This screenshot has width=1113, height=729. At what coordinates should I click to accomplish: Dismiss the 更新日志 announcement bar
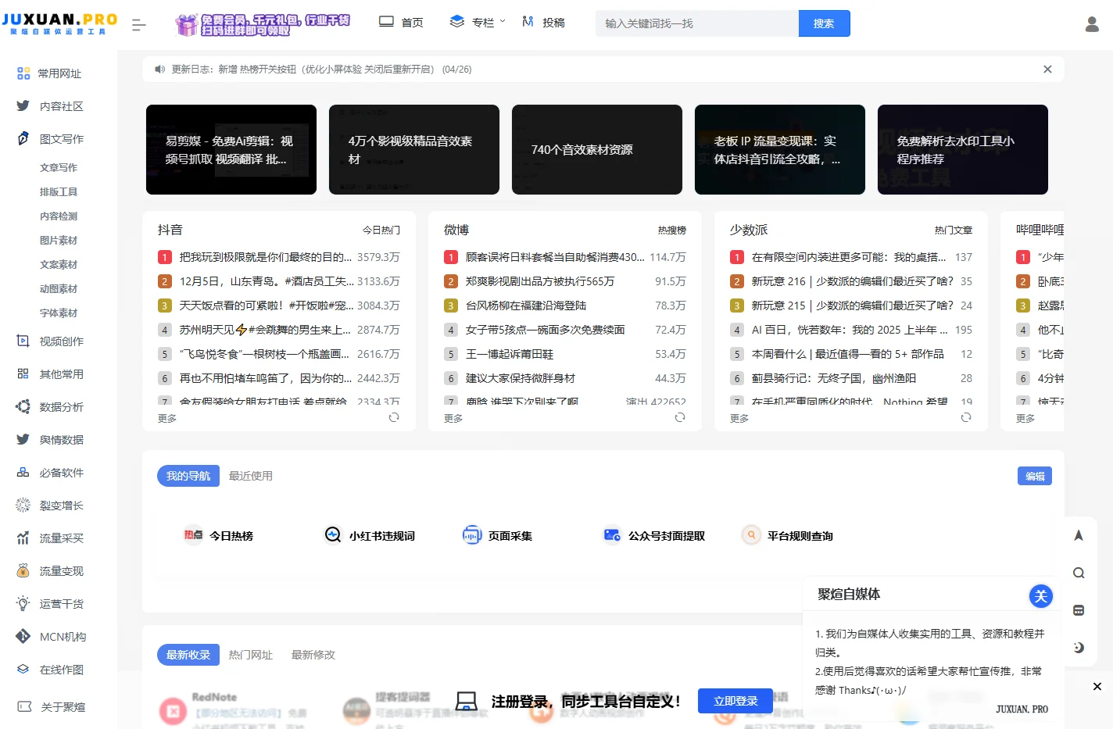(1047, 70)
